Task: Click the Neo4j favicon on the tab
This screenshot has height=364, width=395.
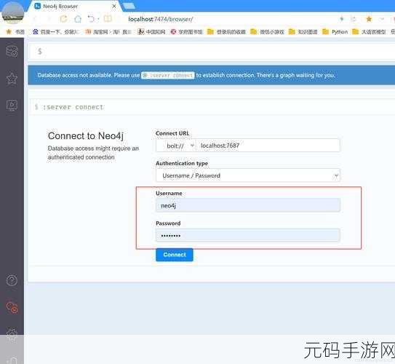Action: coord(38,6)
